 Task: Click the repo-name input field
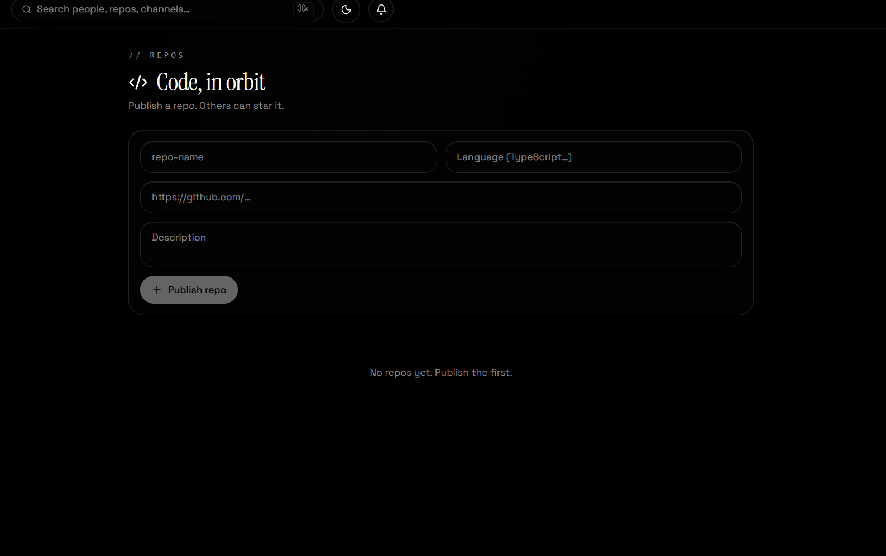click(288, 157)
